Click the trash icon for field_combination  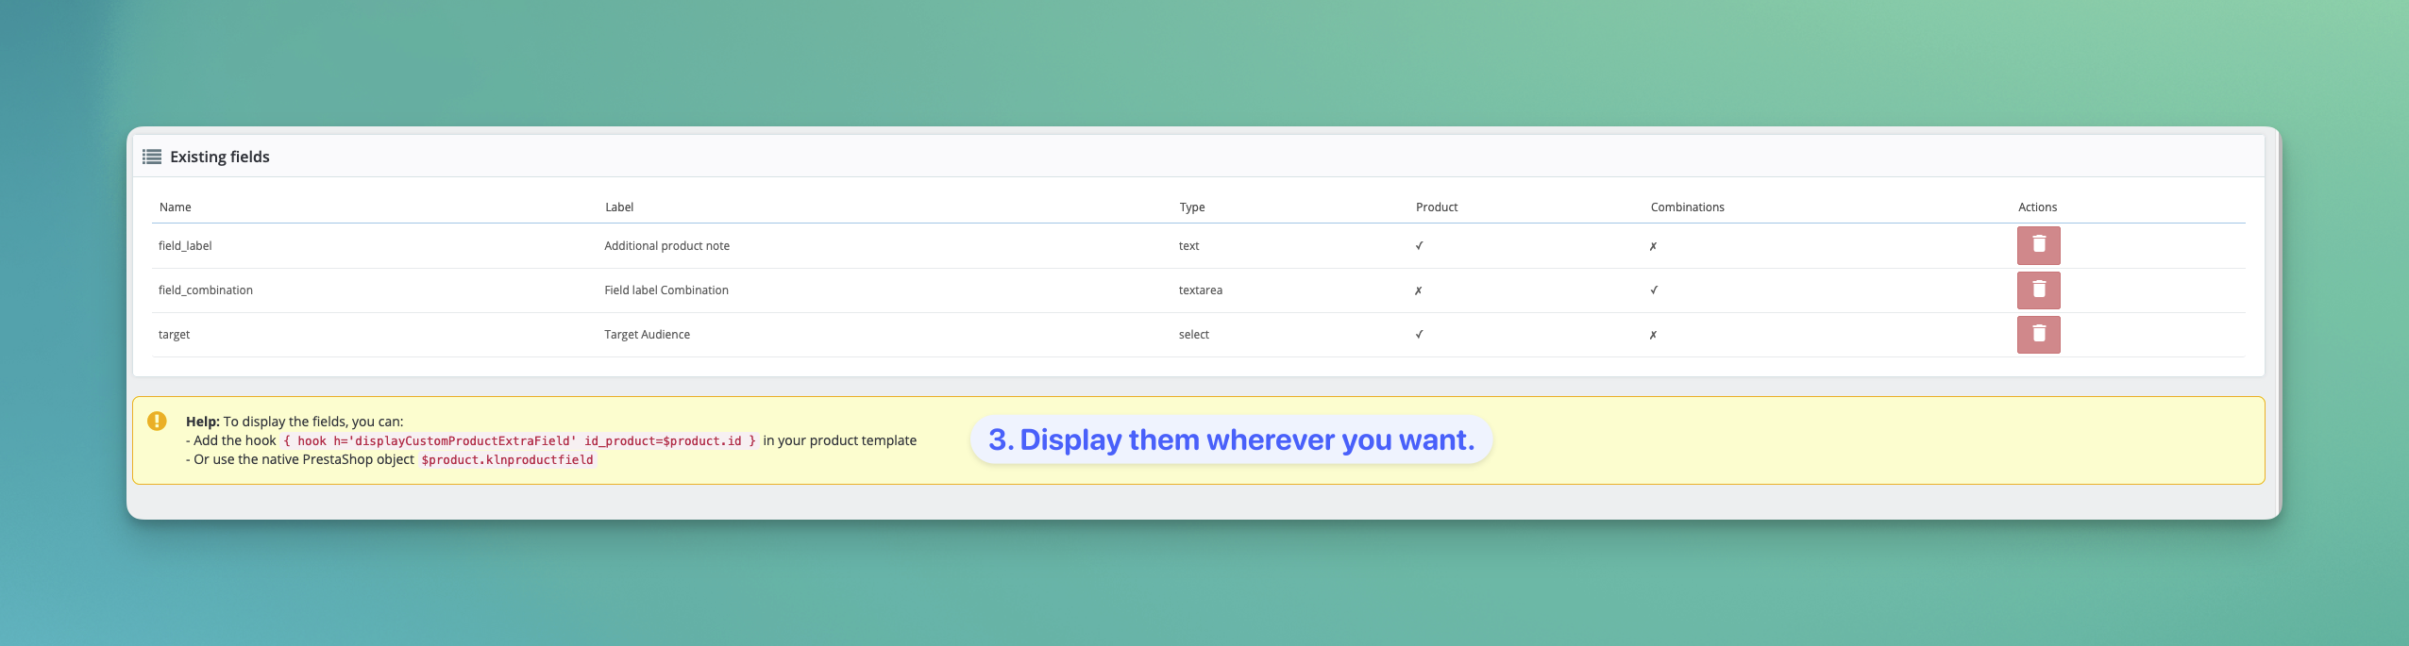pos(2038,290)
